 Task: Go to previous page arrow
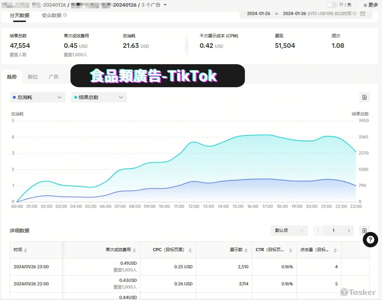318,230
